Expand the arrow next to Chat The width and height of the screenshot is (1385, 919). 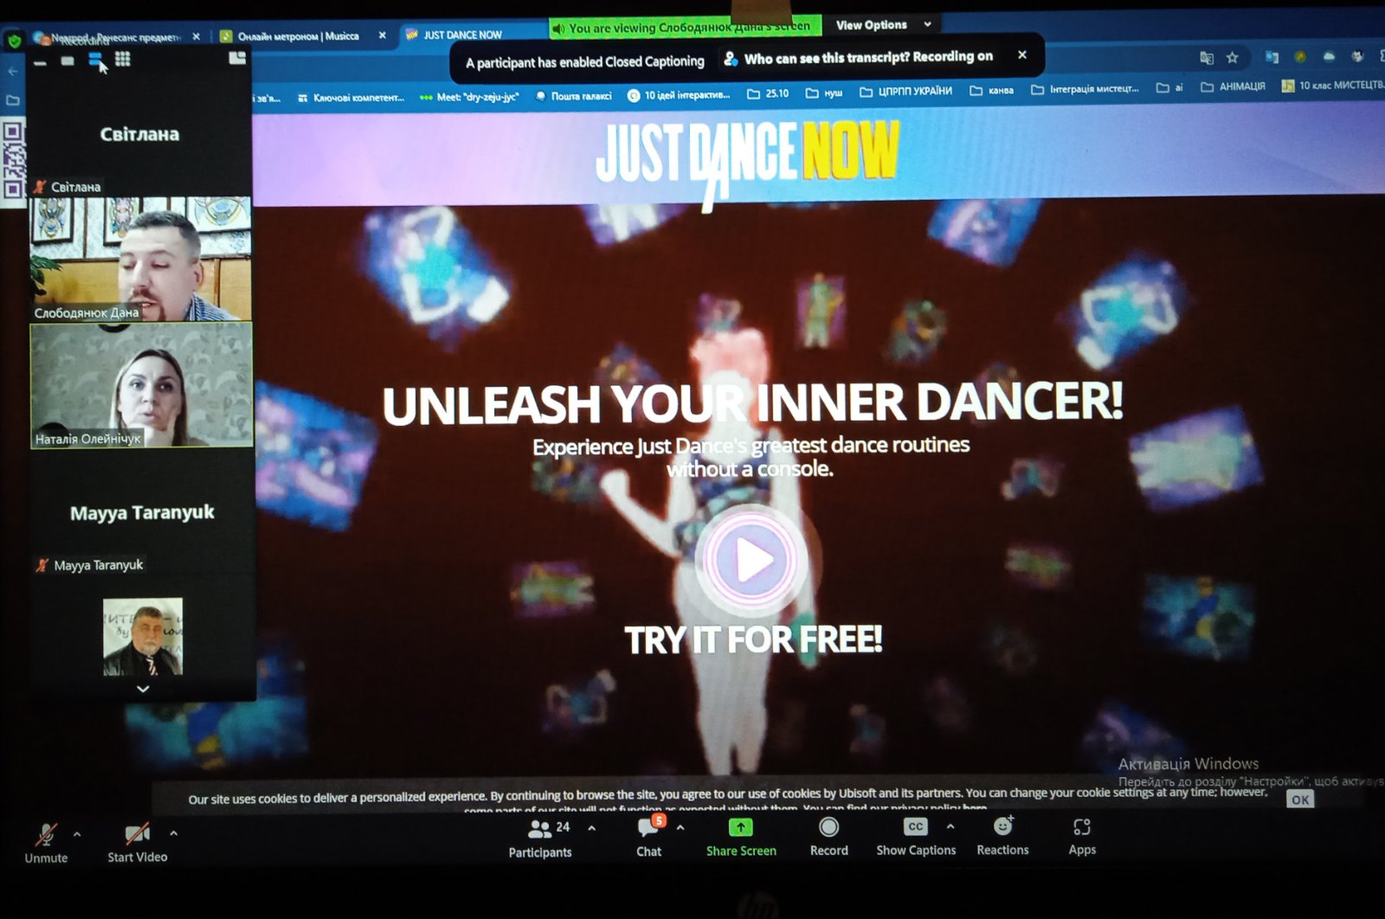(680, 828)
